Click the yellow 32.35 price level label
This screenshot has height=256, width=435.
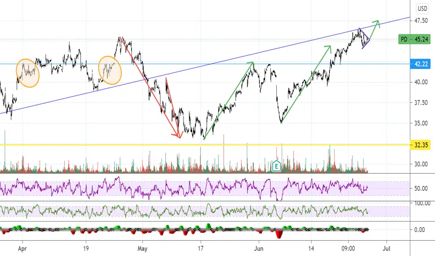tap(420, 145)
